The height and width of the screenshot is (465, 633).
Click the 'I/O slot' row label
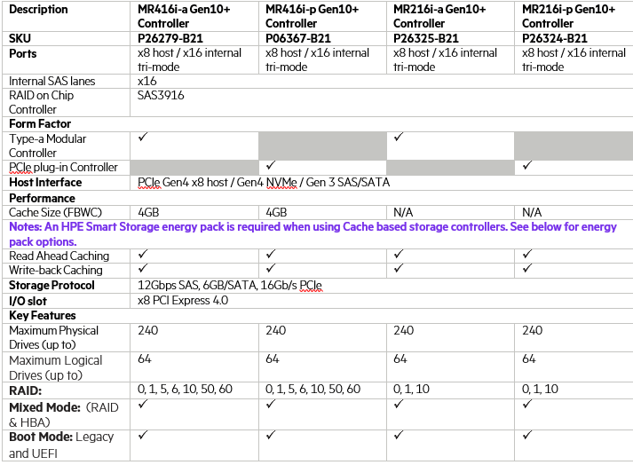click(28, 301)
